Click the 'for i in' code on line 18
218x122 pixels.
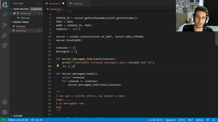click(x=68, y=66)
